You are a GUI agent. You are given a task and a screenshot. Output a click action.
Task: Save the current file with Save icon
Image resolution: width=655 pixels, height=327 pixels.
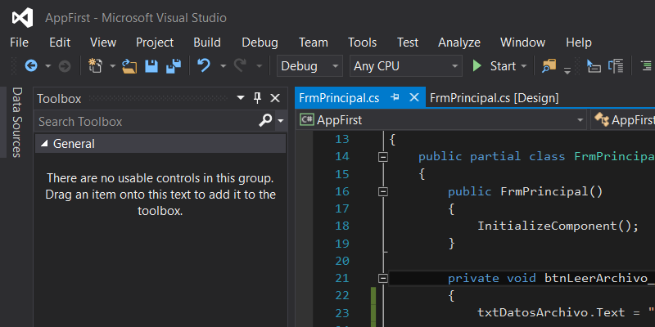point(151,66)
